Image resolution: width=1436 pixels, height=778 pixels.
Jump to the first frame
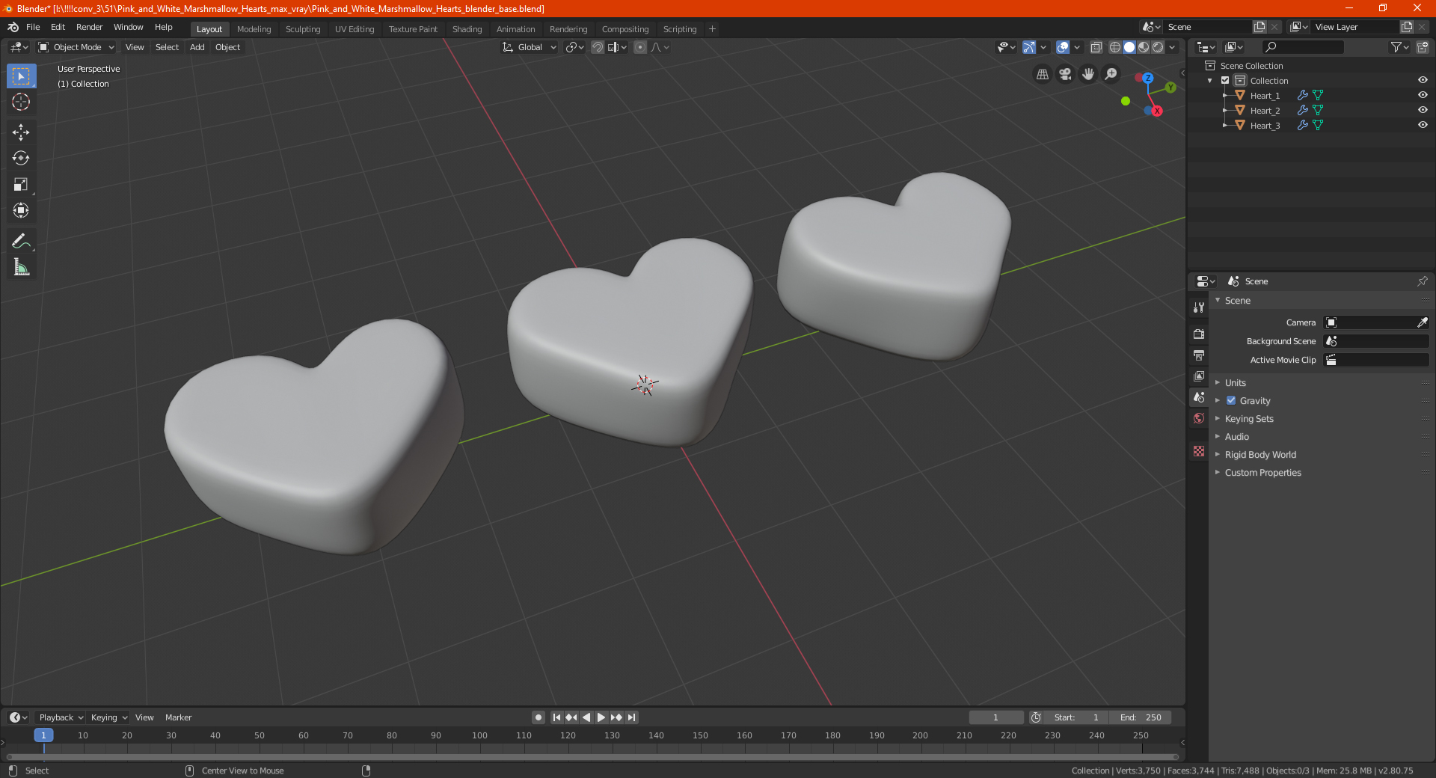[556, 717]
